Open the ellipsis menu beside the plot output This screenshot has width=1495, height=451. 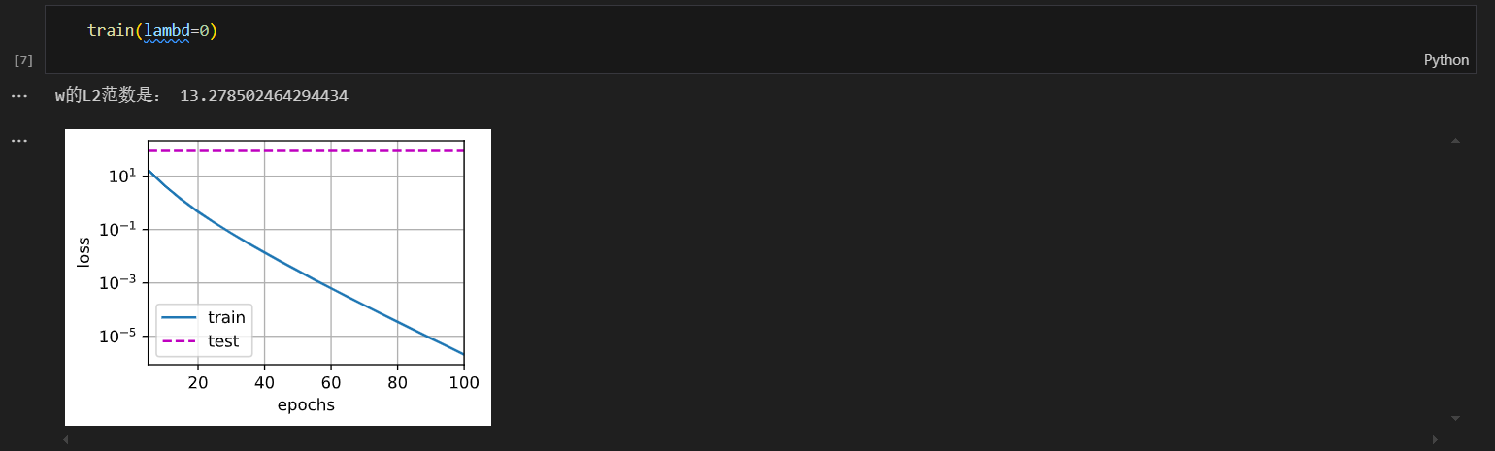[18, 141]
